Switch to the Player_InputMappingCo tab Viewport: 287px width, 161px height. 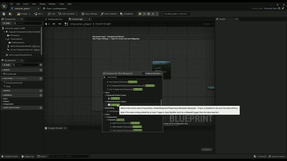click(x=57, y=8)
